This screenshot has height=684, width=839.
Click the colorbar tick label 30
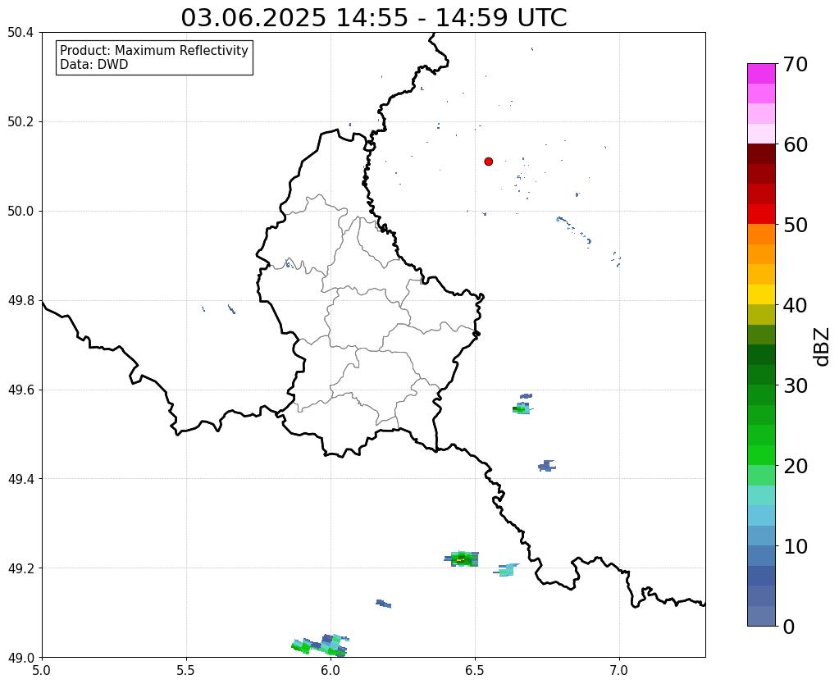click(x=796, y=385)
